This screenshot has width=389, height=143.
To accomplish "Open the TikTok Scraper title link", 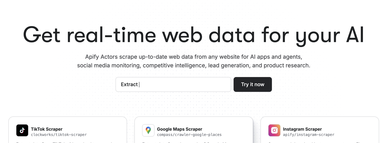I will [x=47, y=129].
